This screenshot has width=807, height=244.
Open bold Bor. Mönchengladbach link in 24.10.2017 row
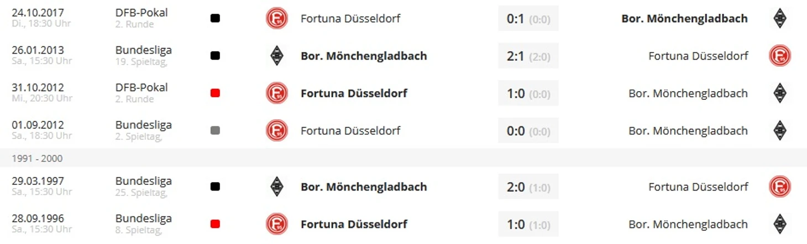684,18
